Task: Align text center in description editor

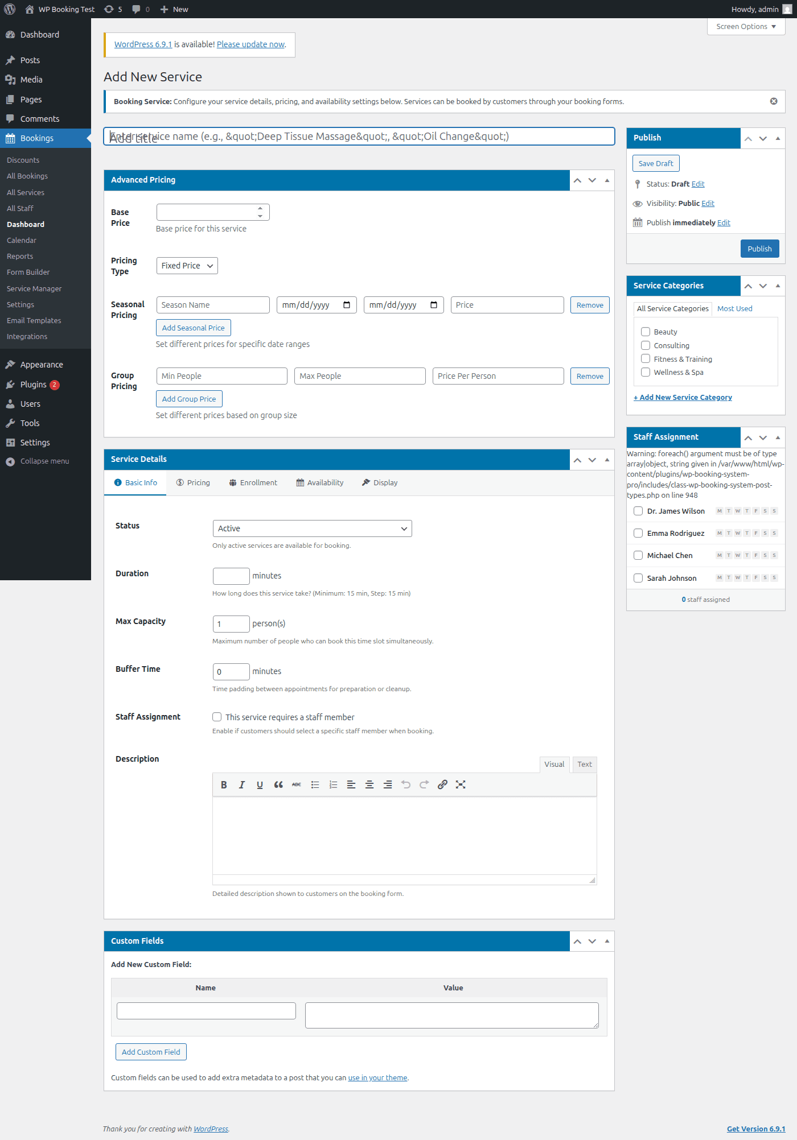Action: [369, 784]
